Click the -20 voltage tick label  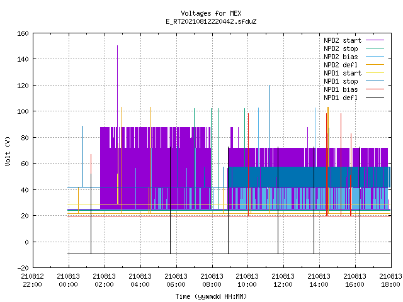(23, 268)
